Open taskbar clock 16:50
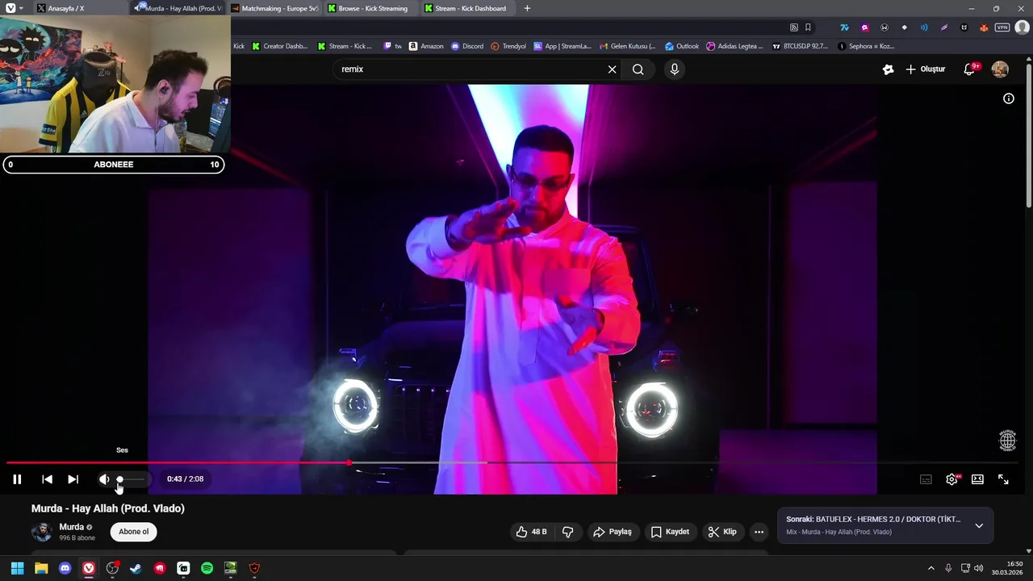This screenshot has height=581, width=1033. click(x=1007, y=568)
